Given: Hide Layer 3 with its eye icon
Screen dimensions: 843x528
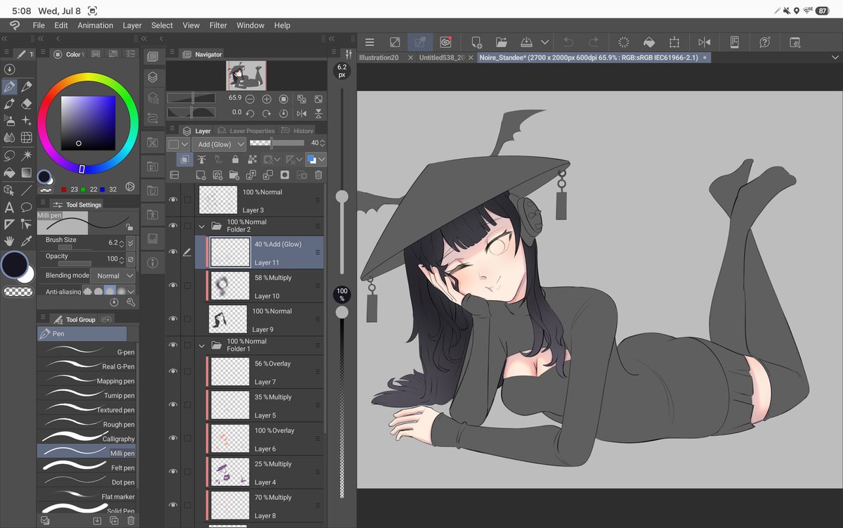Looking at the screenshot, I should click(174, 200).
